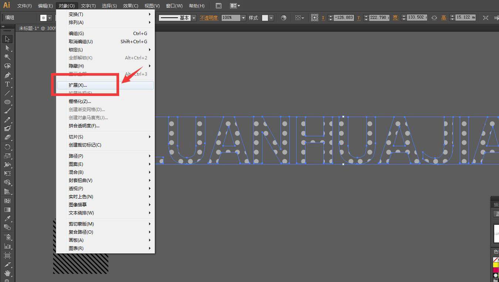Choose the Eyedropper tool

pos(7,219)
